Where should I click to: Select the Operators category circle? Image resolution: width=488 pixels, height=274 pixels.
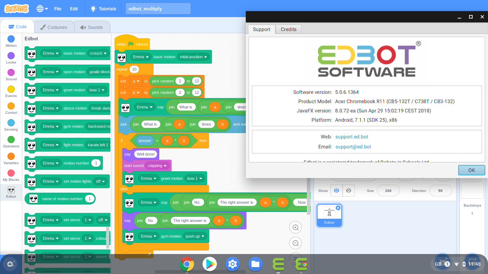(x=11, y=139)
